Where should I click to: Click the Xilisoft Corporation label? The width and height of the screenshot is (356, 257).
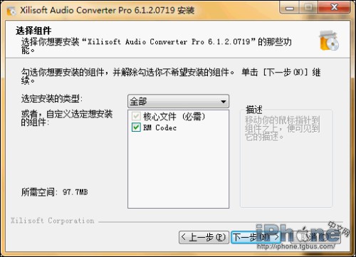tap(53, 221)
